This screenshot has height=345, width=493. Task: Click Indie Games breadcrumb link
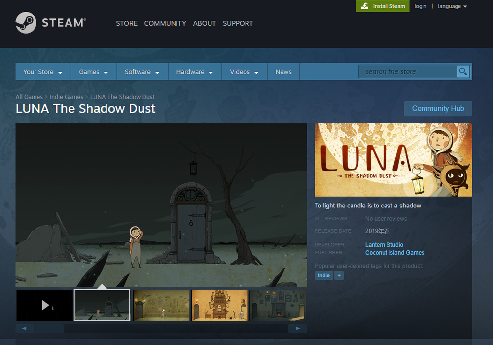(67, 97)
